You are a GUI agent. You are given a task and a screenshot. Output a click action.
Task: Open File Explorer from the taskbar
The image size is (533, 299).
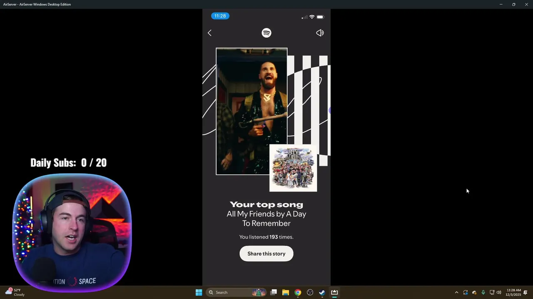(x=286, y=292)
